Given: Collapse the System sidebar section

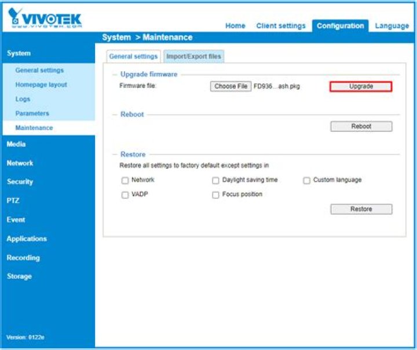Looking at the screenshot, I should [x=19, y=53].
